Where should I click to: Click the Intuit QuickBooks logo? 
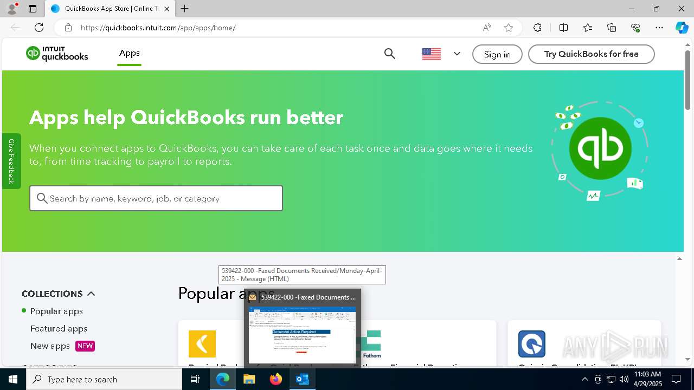[57, 54]
